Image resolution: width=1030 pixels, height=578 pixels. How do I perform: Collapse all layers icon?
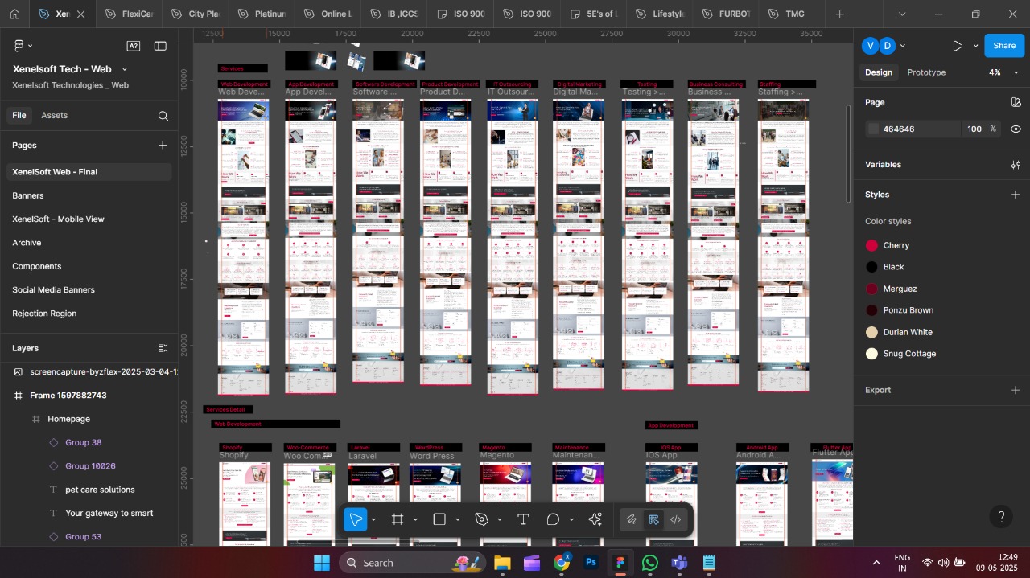click(163, 348)
